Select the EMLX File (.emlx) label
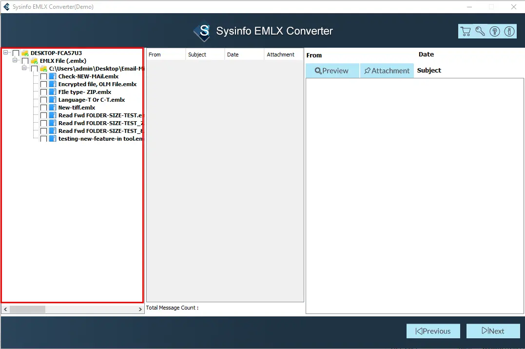Image resolution: width=525 pixels, height=349 pixels. [63, 61]
